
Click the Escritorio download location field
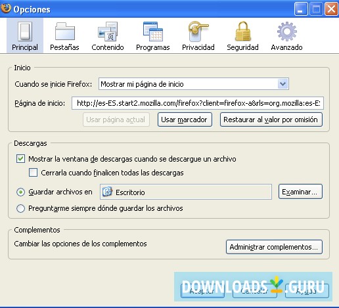click(186, 192)
